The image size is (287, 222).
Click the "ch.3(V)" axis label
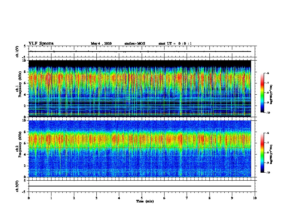tap(17, 186)
